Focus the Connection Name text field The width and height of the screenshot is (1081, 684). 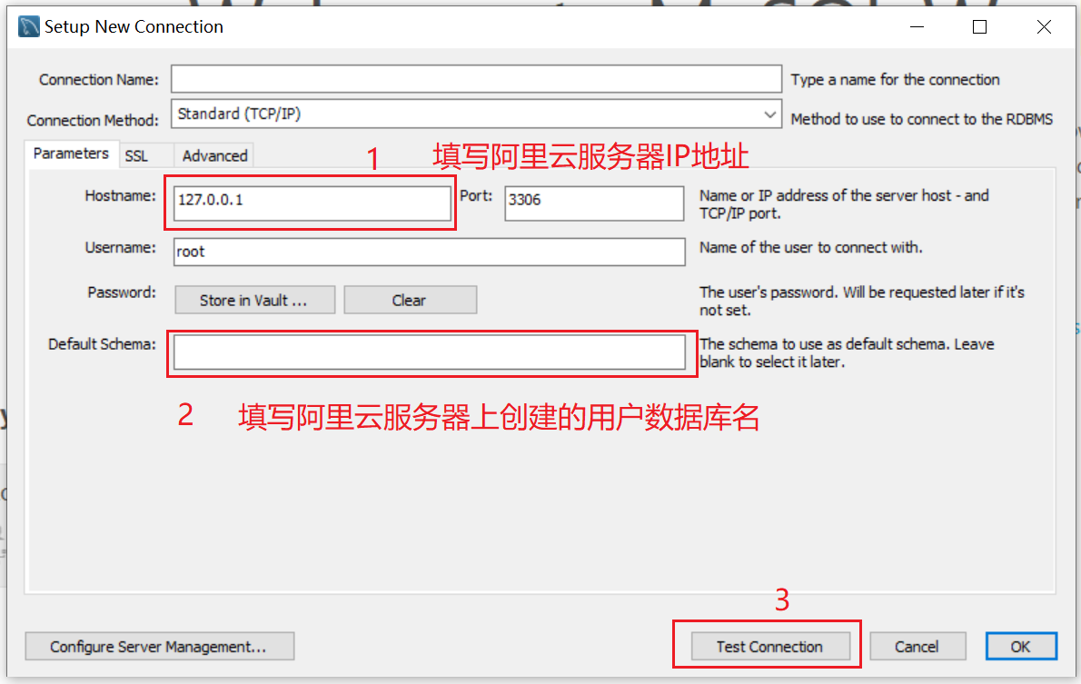[476, 79]
